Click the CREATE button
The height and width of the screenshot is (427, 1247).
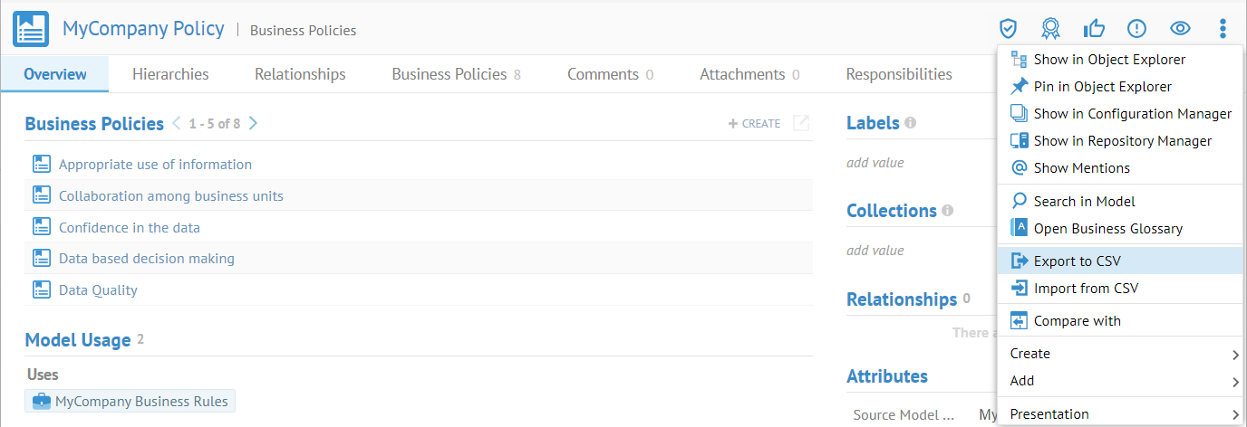pyautogui.click(x=754, y=124)
